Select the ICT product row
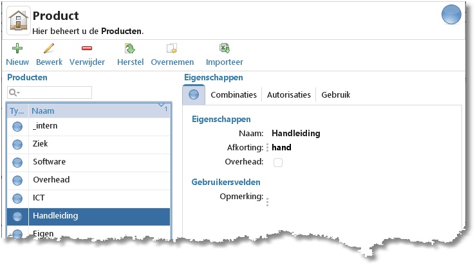The image size is (475, 266). [x=88, y=199]
